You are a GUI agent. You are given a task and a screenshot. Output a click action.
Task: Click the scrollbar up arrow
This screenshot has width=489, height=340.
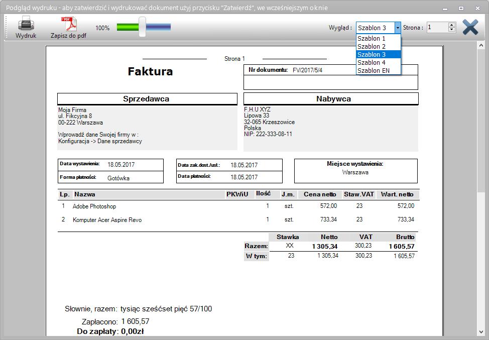481,46
